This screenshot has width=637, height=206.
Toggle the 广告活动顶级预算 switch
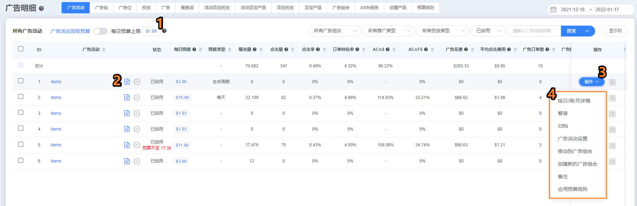(x=100, y=31)
